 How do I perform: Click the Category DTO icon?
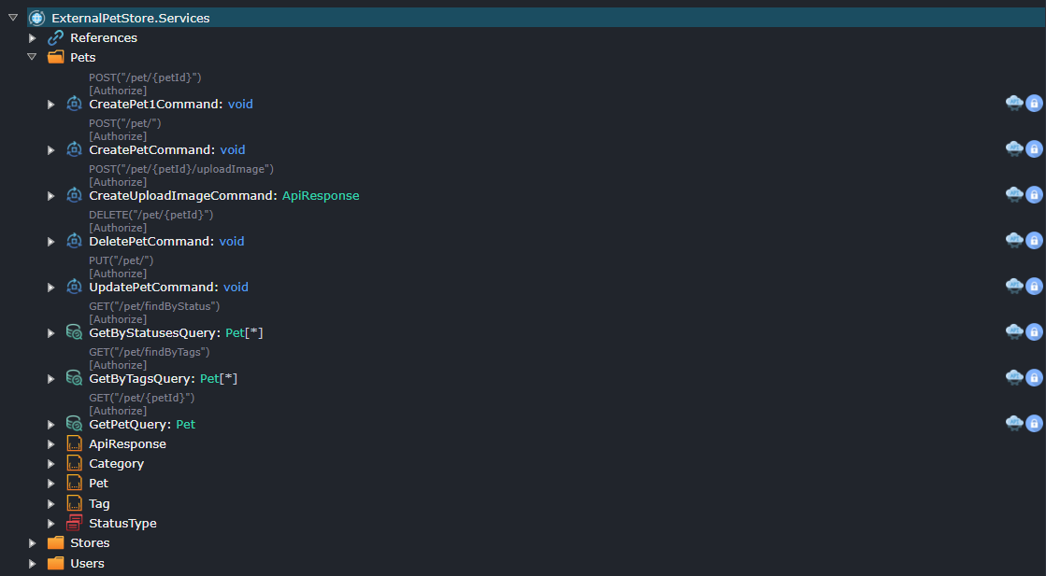pyautogui.click(x=75, y=463)
